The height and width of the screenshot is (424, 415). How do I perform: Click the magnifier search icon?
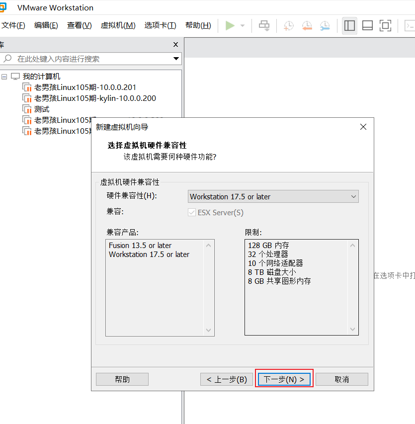click(8, 59)
